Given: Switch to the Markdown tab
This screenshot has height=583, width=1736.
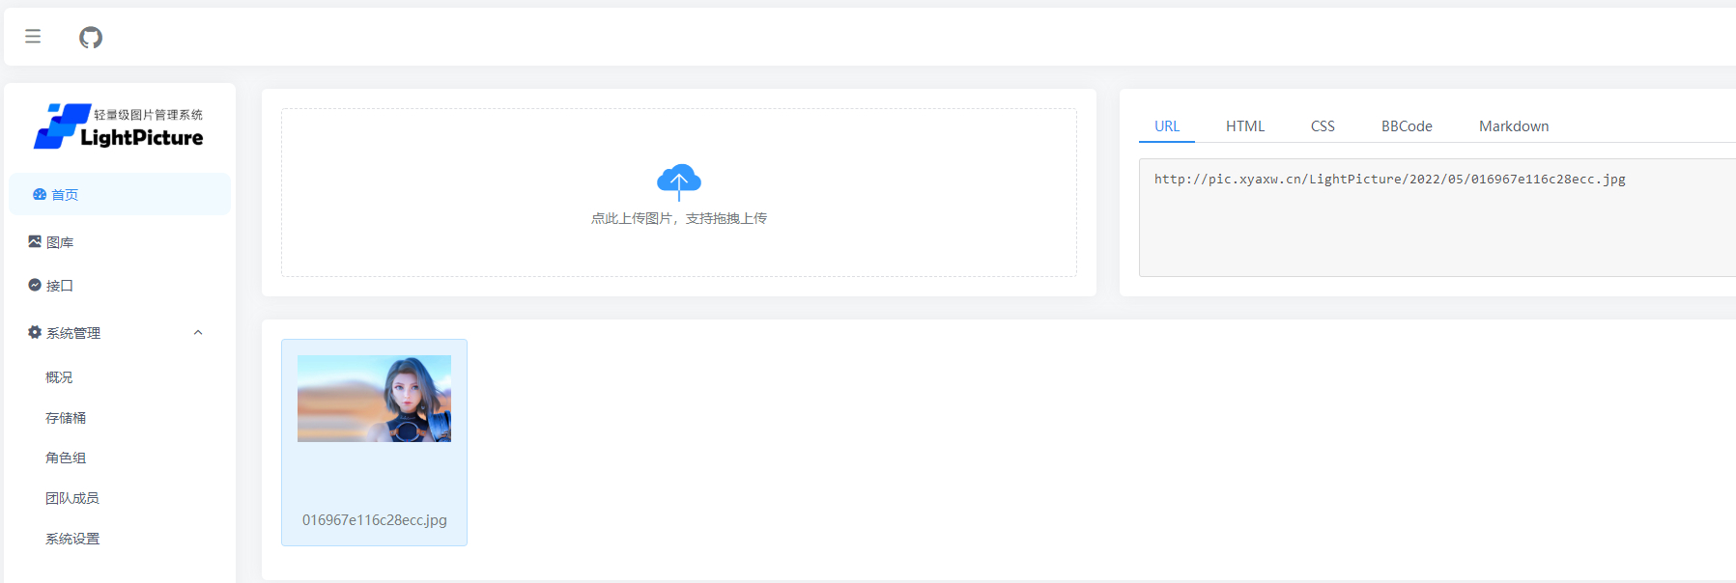Looking at the screenshot, I should 1514,126.
